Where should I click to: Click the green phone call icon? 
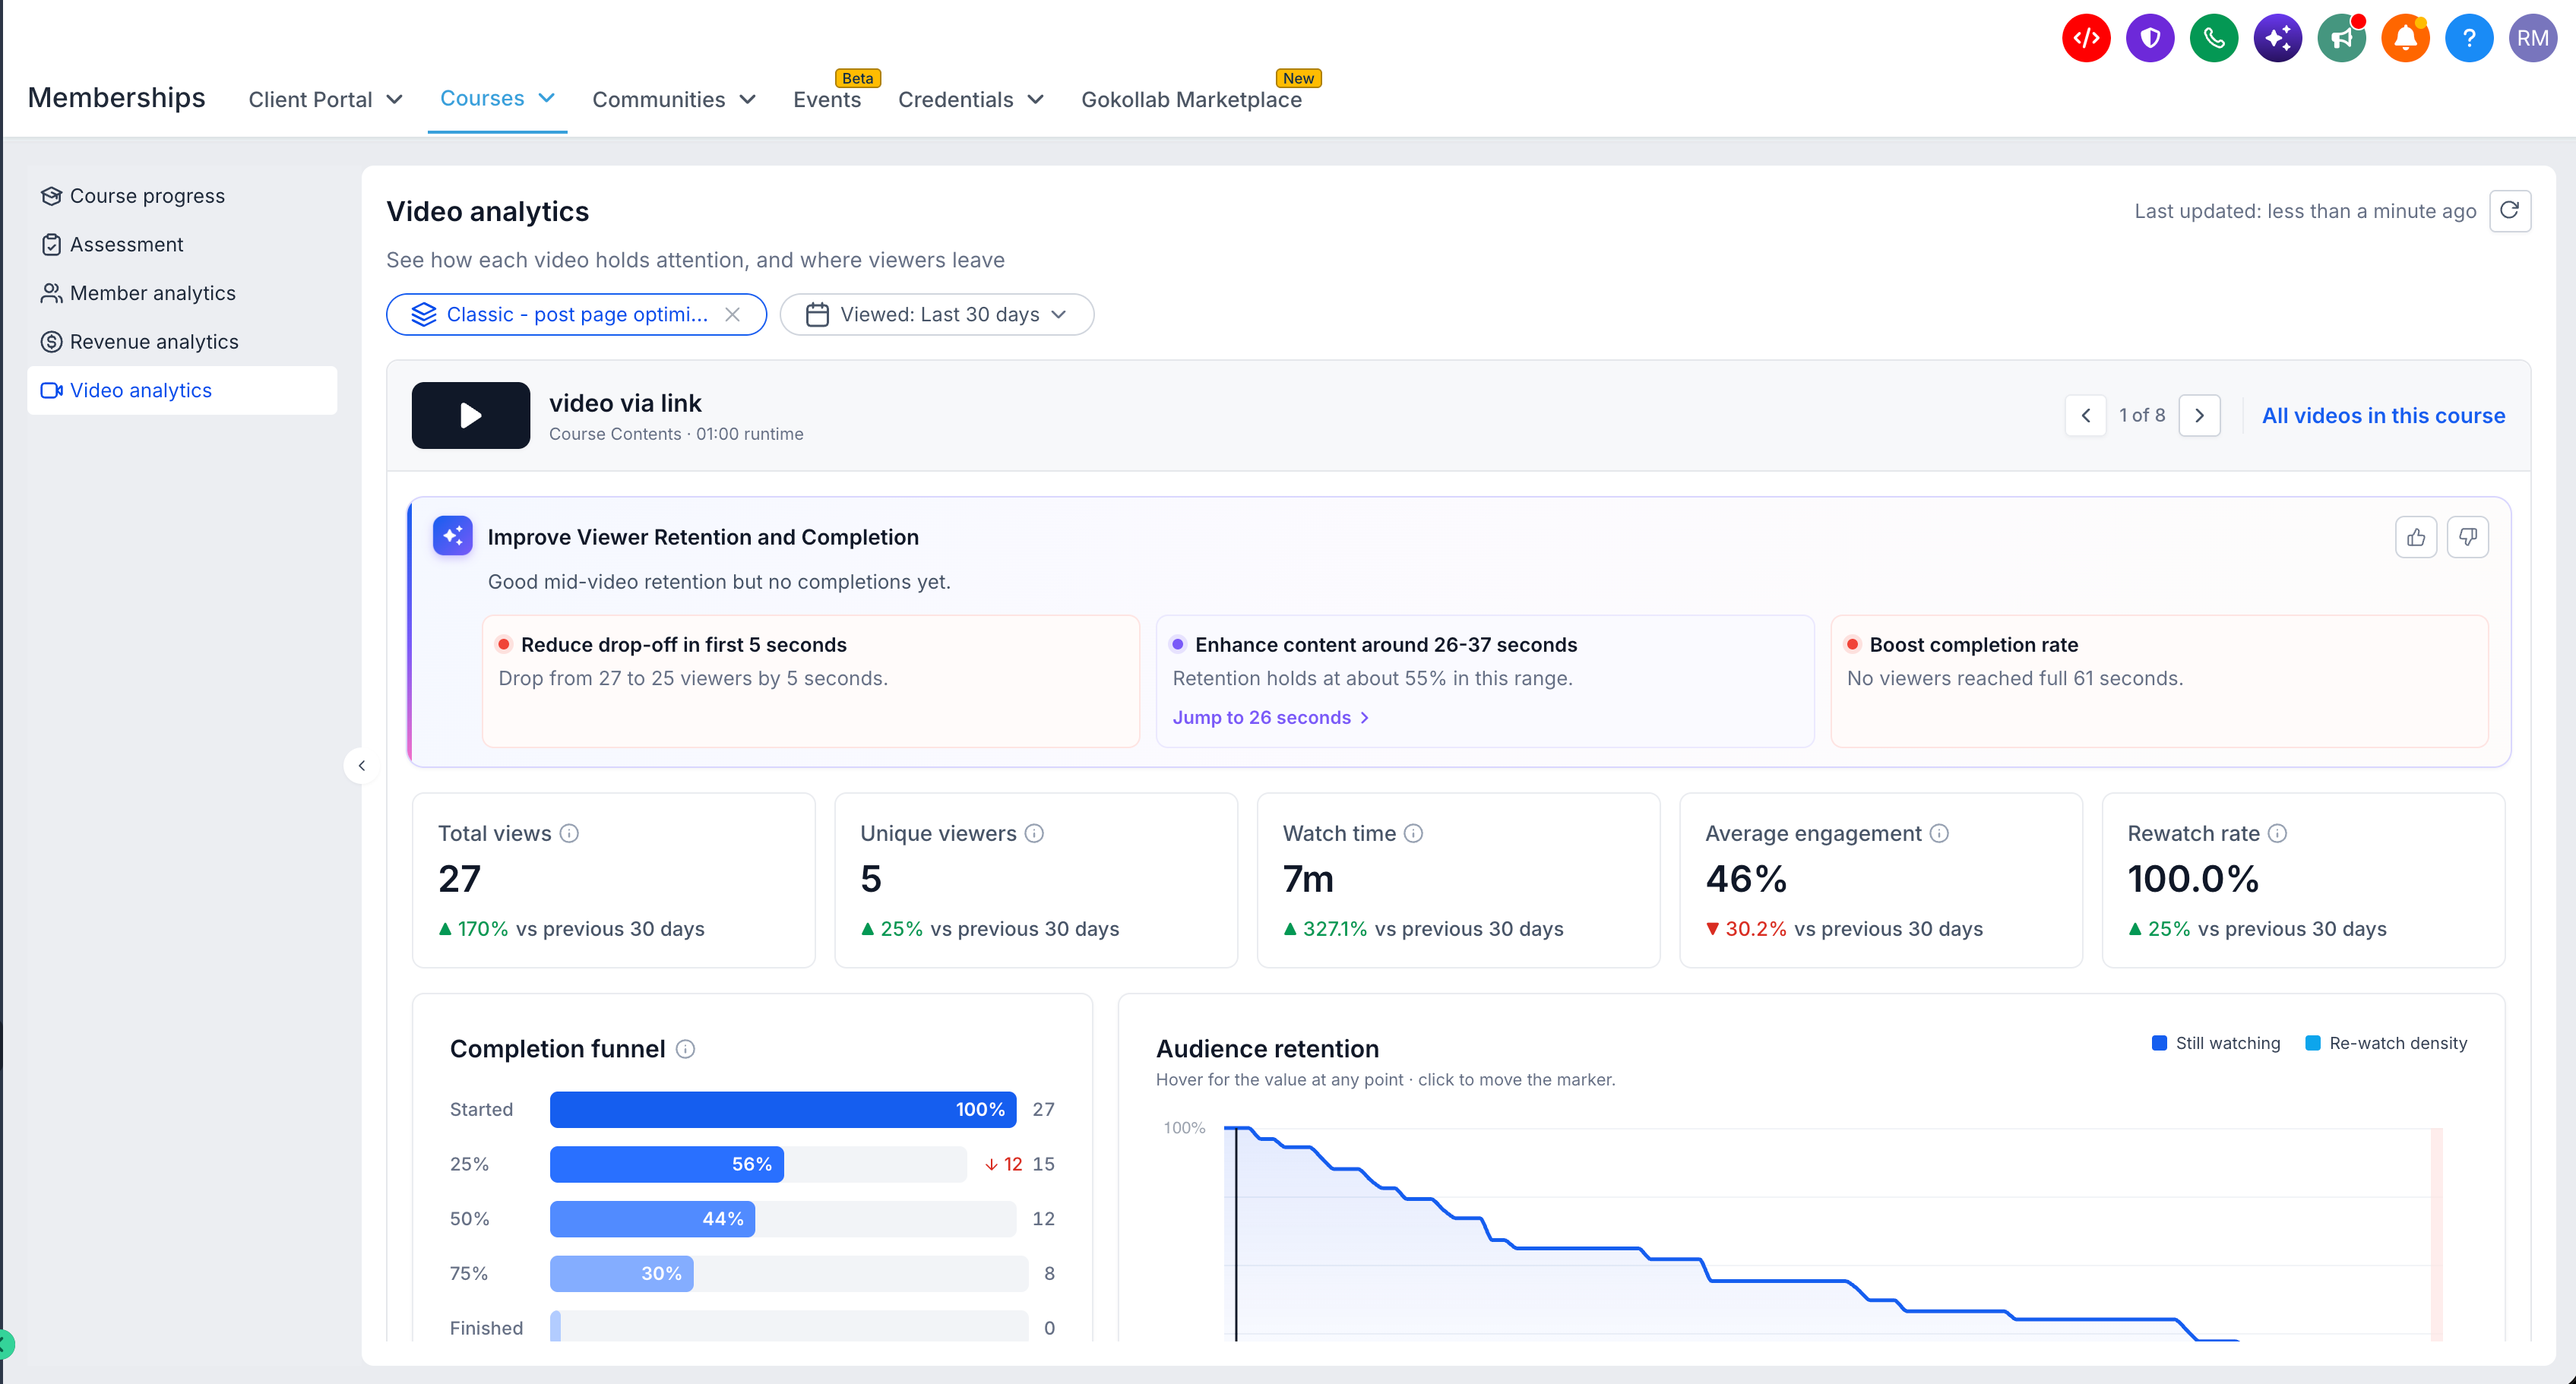click(x=2214, y=38)
